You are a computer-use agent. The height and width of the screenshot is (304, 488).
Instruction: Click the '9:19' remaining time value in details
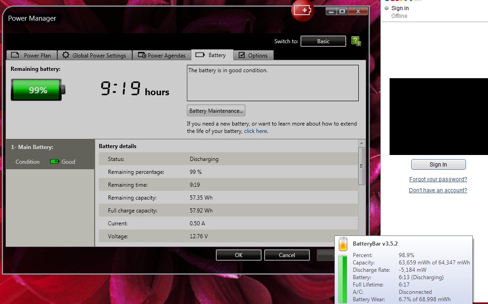point(195,185)
